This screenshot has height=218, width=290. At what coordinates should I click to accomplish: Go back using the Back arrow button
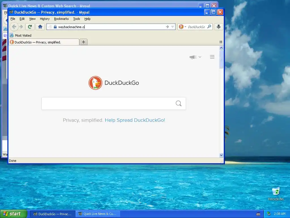click(14, 27)
